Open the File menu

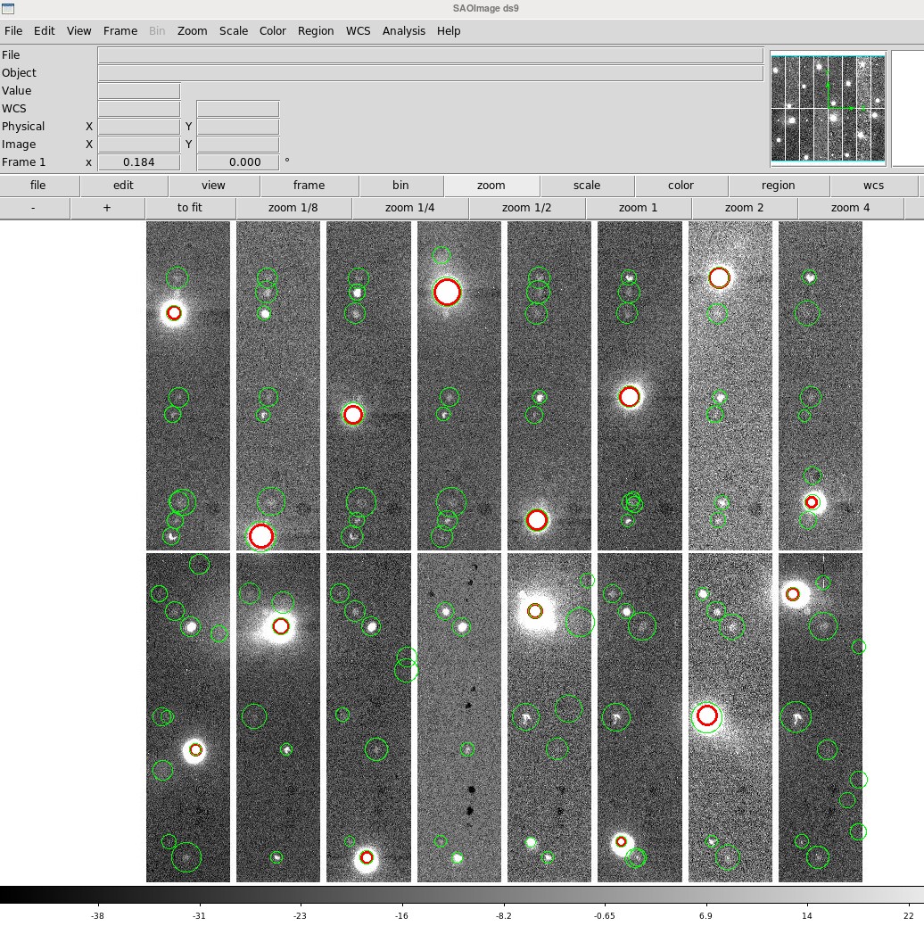(x=12, y=30)
